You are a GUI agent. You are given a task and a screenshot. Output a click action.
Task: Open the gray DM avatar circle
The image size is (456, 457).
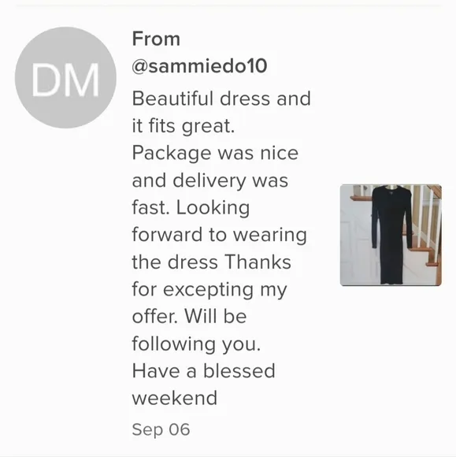[x=65, y=77]
